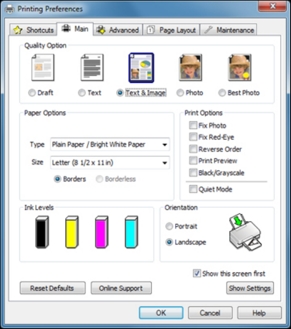Enable the Fix Red-Eye checkbox

click(x=193, y=137)
